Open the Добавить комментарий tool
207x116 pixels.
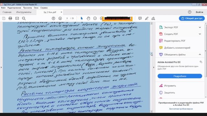tap(177, 48)
